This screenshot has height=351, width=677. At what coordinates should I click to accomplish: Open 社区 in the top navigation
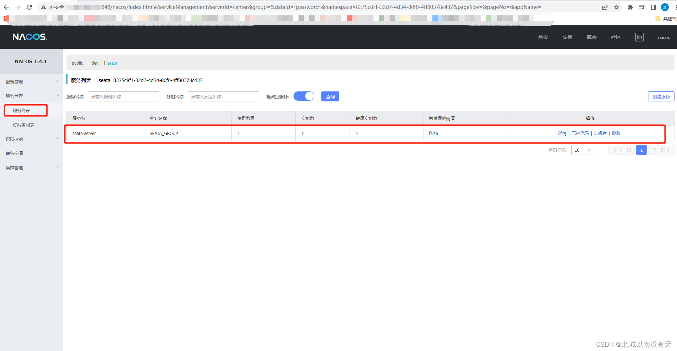tap(616, 37)
